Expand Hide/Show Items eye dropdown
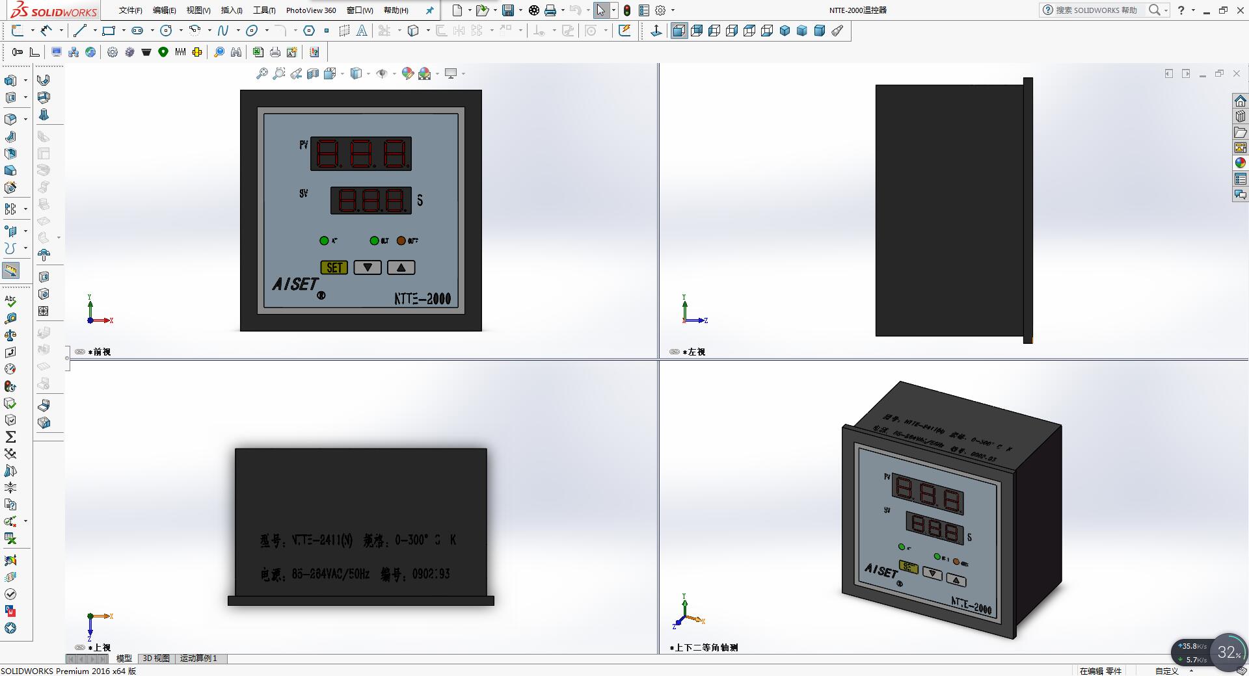This screenshot has width=1249, height=676. click(x=394, y=73)
